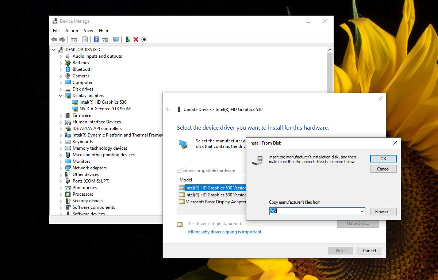Select the NVIDIA GeForce GTX 960M adapter icon
Image resolution: width=438 pixels, height=280 pixels.
(75, 109)
